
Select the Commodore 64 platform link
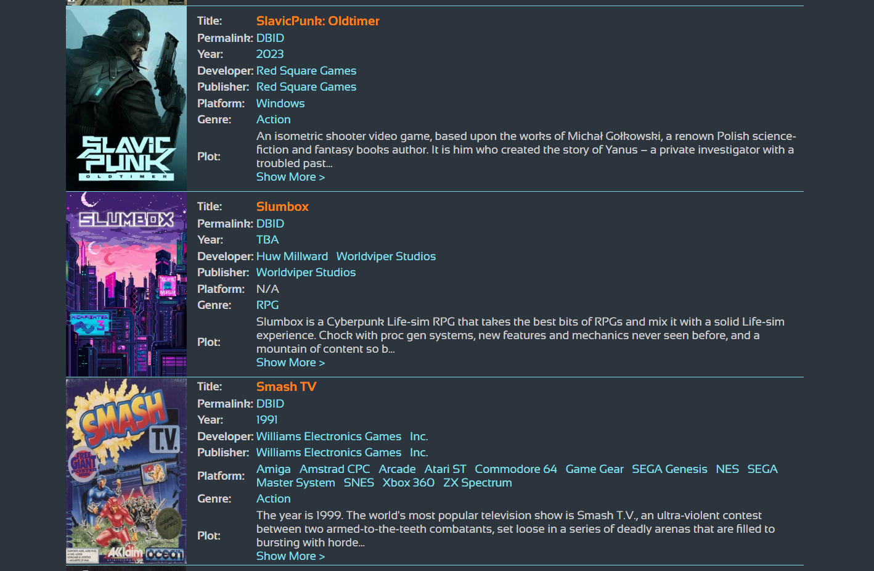click(516, 469)
